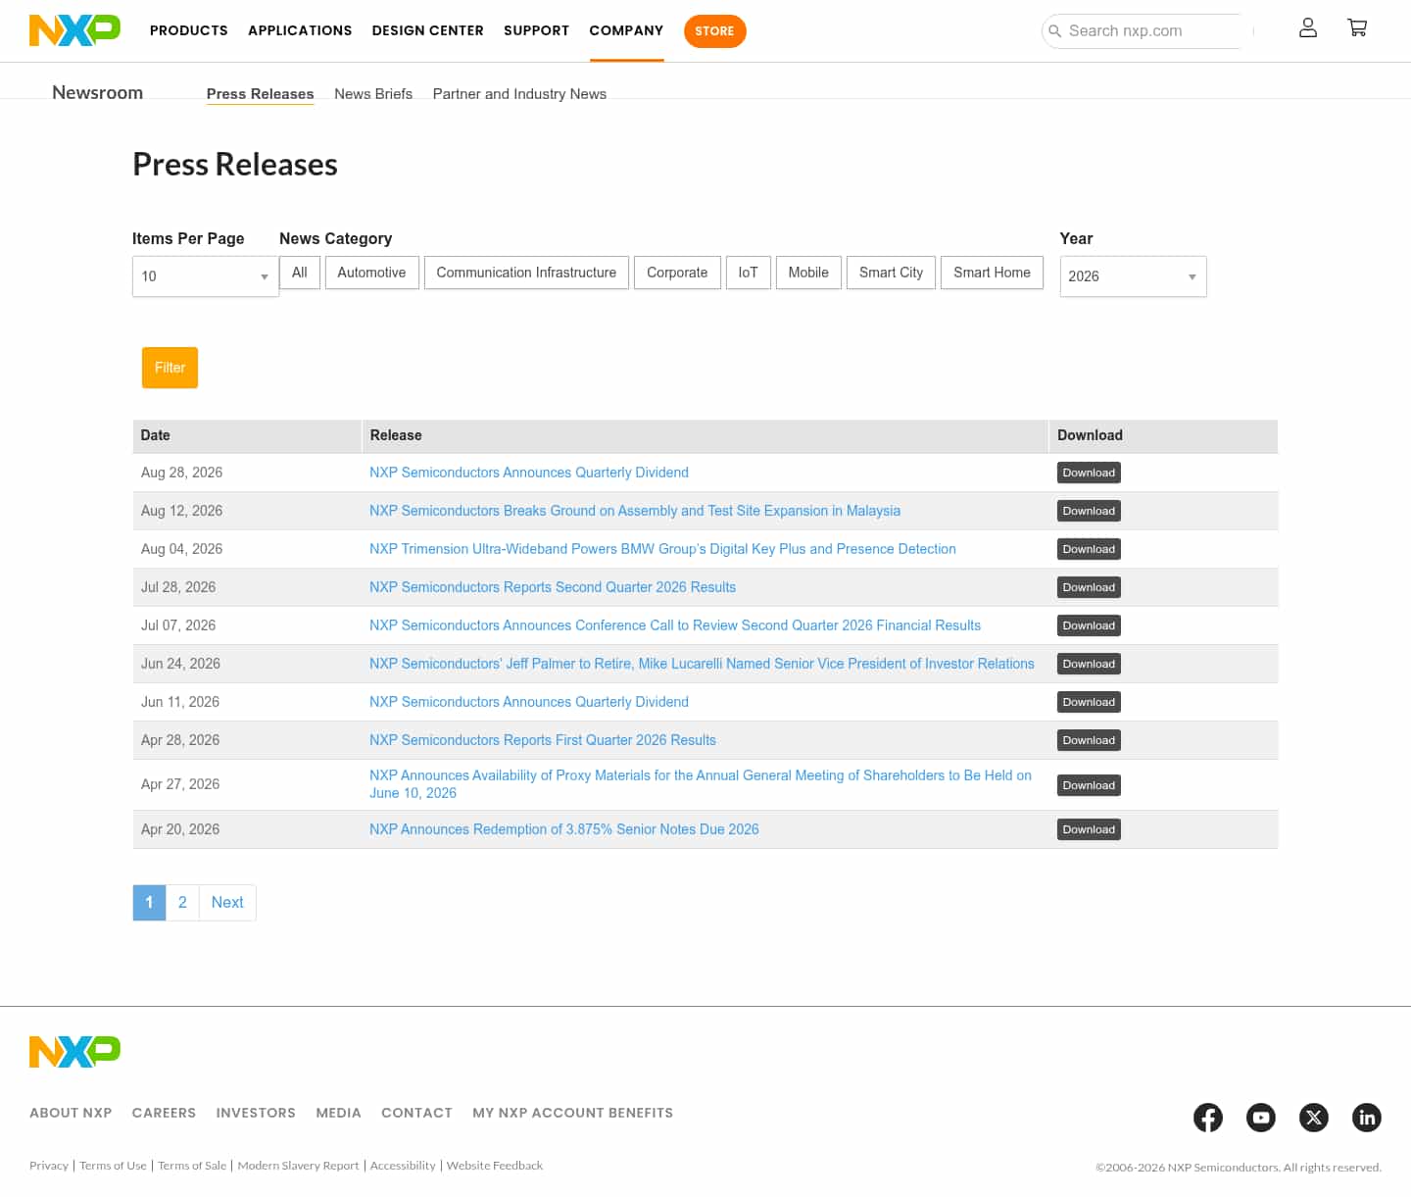Open the Careers footer link
Viewport: 1411px width, 1197px height.
click(x=164, y=1113)
